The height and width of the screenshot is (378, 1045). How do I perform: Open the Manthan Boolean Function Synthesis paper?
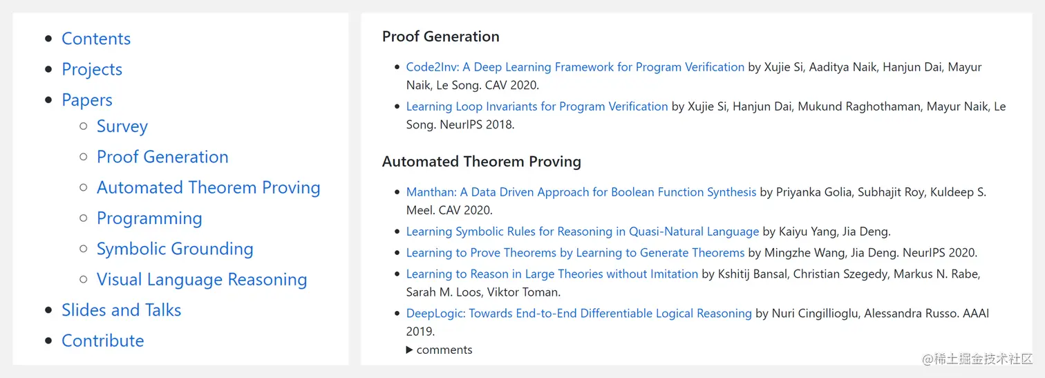(x=581, y=192)
